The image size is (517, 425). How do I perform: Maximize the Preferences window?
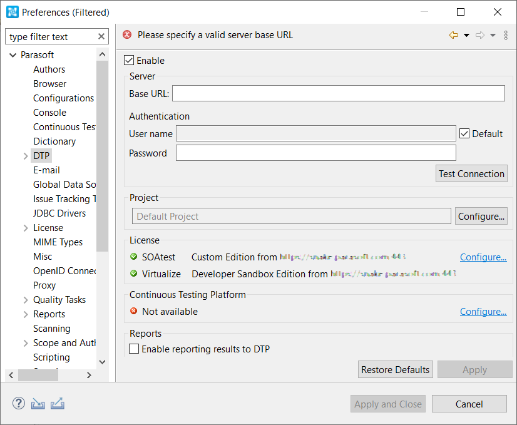[x=461, y=12]
